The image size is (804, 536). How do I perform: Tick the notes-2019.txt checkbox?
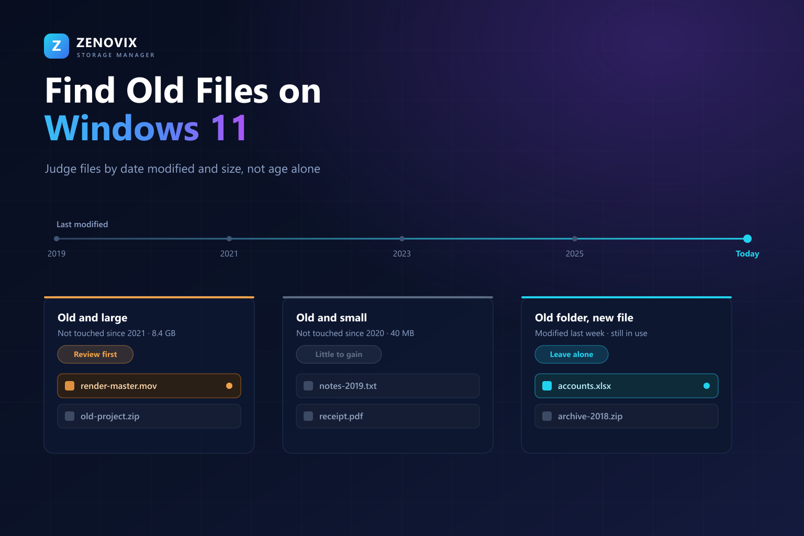tap(308, 386)
